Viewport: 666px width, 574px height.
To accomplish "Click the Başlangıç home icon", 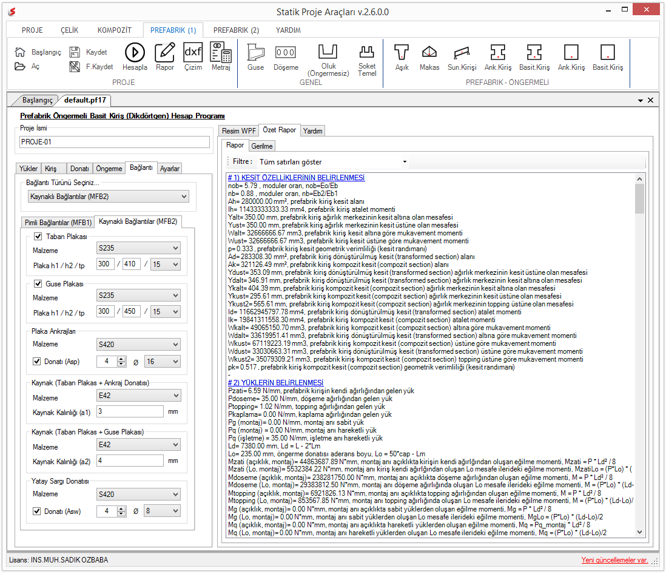I will (x=20, y=52).
